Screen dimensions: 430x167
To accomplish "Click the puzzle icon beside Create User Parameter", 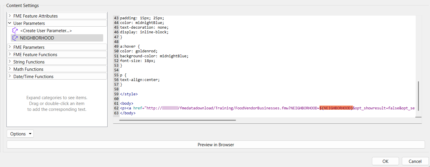I will 15,30.
